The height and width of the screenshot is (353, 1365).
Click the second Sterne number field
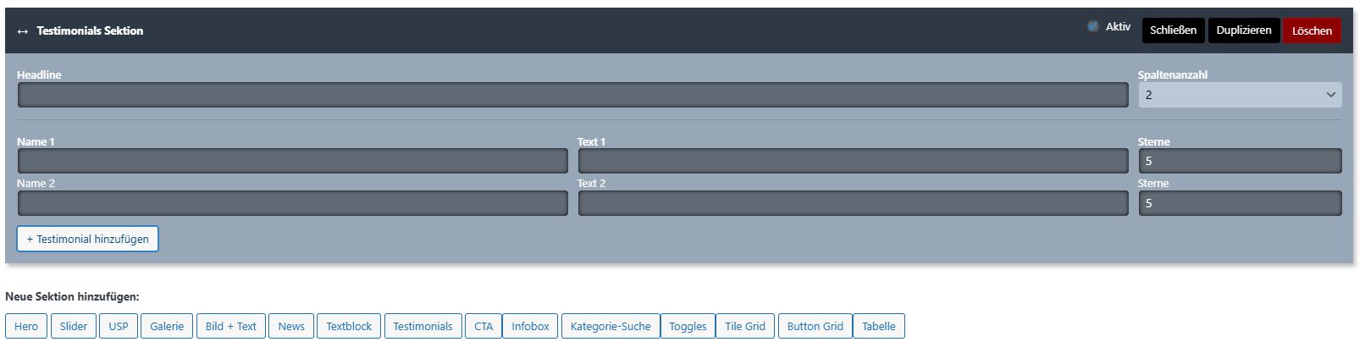(1239, 203)
